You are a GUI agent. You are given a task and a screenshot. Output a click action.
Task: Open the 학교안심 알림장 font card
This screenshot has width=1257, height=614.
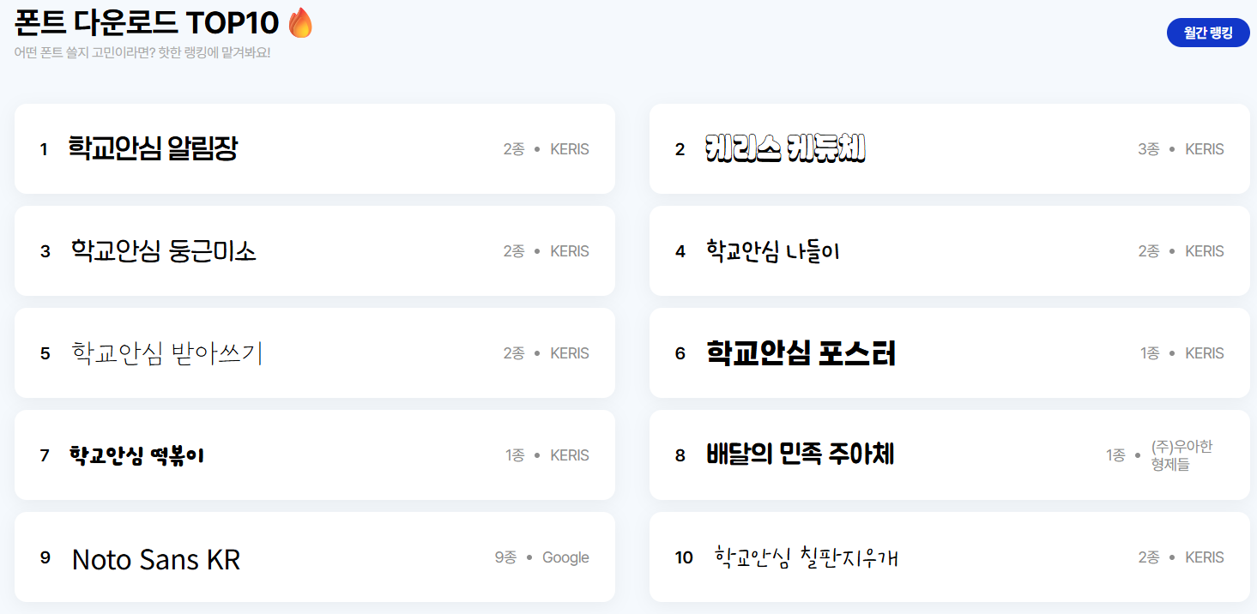[315, 149]
